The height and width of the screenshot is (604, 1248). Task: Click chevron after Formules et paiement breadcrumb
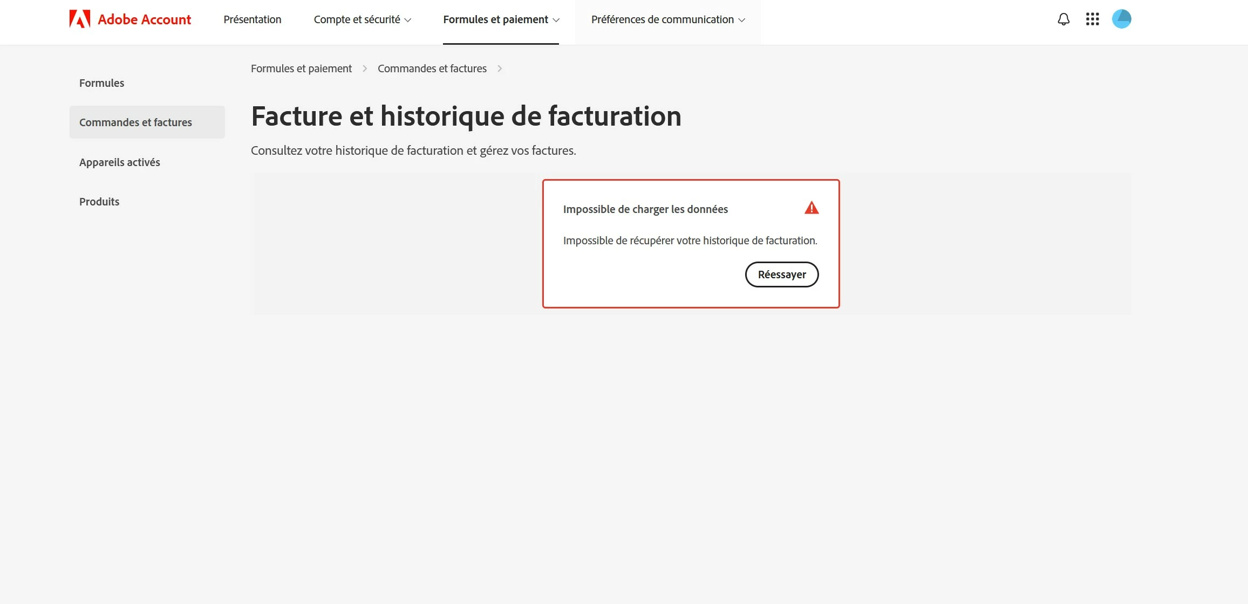[x=365, y=68]
